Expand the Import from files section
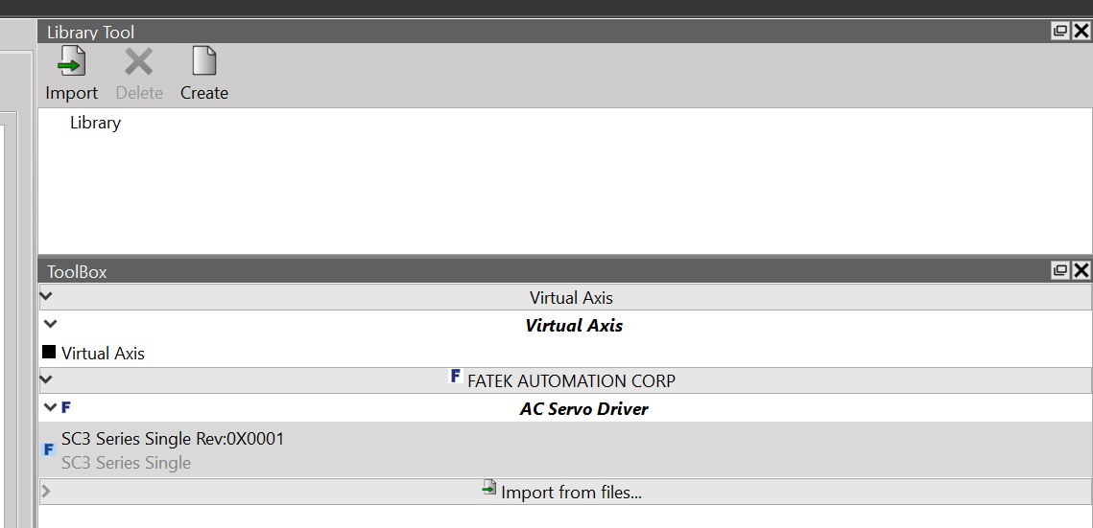The image size is (1093, 528). 46,492
